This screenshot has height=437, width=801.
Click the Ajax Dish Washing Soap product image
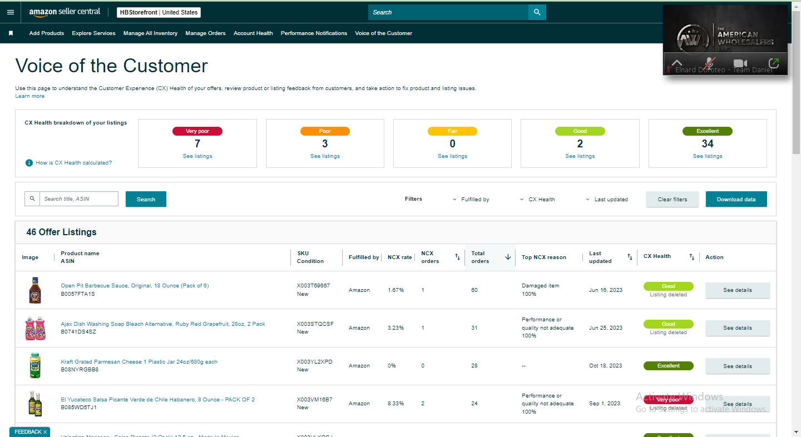coord(34,328)
